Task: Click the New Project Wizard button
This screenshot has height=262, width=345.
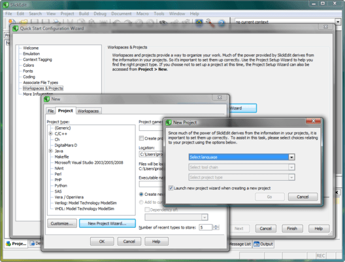Action: tap(107, 223)
